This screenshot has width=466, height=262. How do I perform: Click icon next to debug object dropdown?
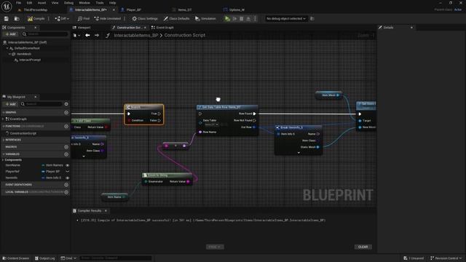[x=312, y=18]
